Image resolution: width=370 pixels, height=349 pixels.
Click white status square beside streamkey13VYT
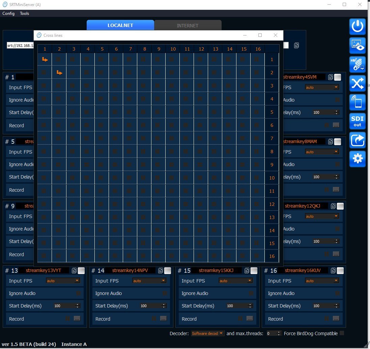point(81,271)
